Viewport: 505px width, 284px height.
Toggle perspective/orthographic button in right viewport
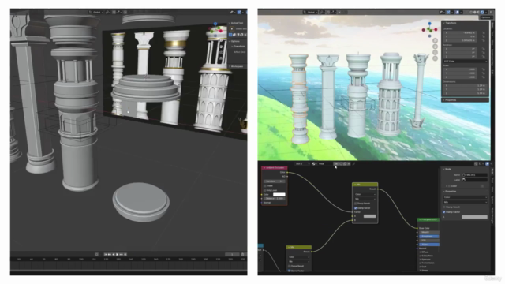[x=435, y=58]
